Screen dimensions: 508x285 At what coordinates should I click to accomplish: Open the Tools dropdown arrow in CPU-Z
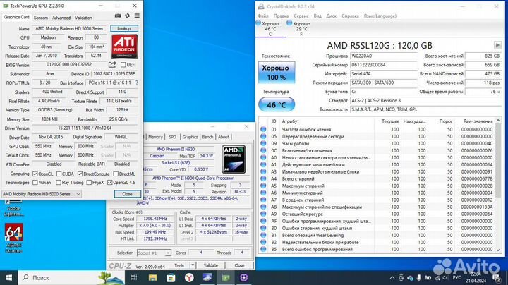click(x=193, y=265)
